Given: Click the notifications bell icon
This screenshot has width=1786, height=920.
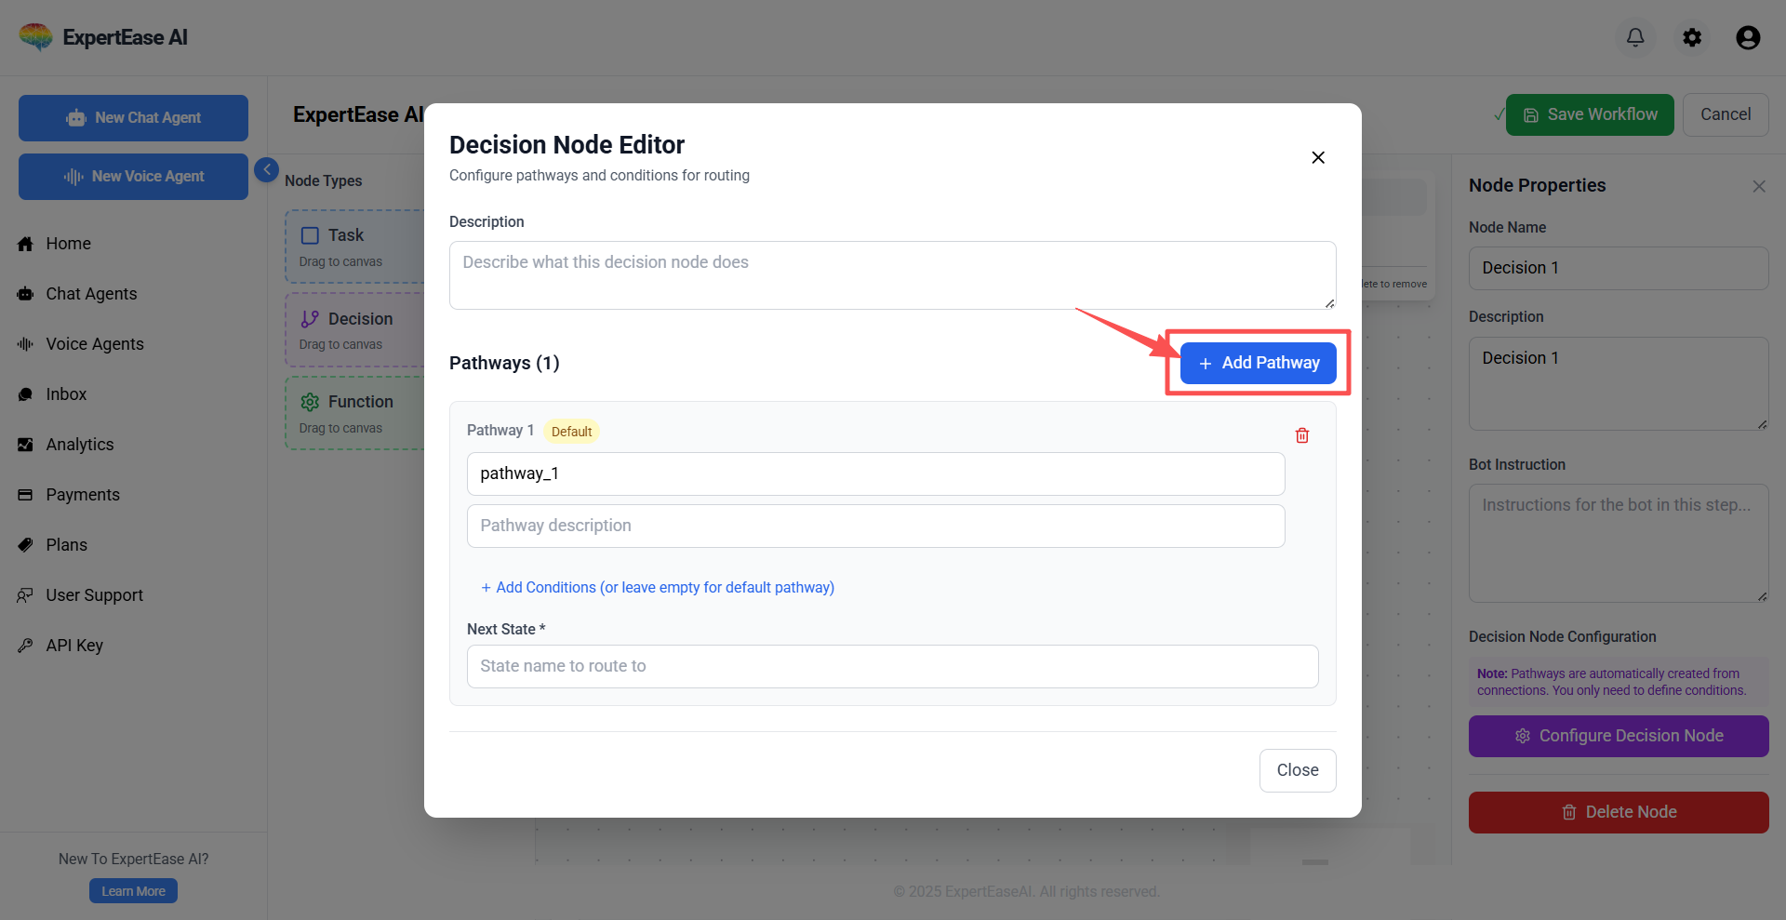Looking at the screenshot, I should pyautogui.click(x=1635, y=37).
